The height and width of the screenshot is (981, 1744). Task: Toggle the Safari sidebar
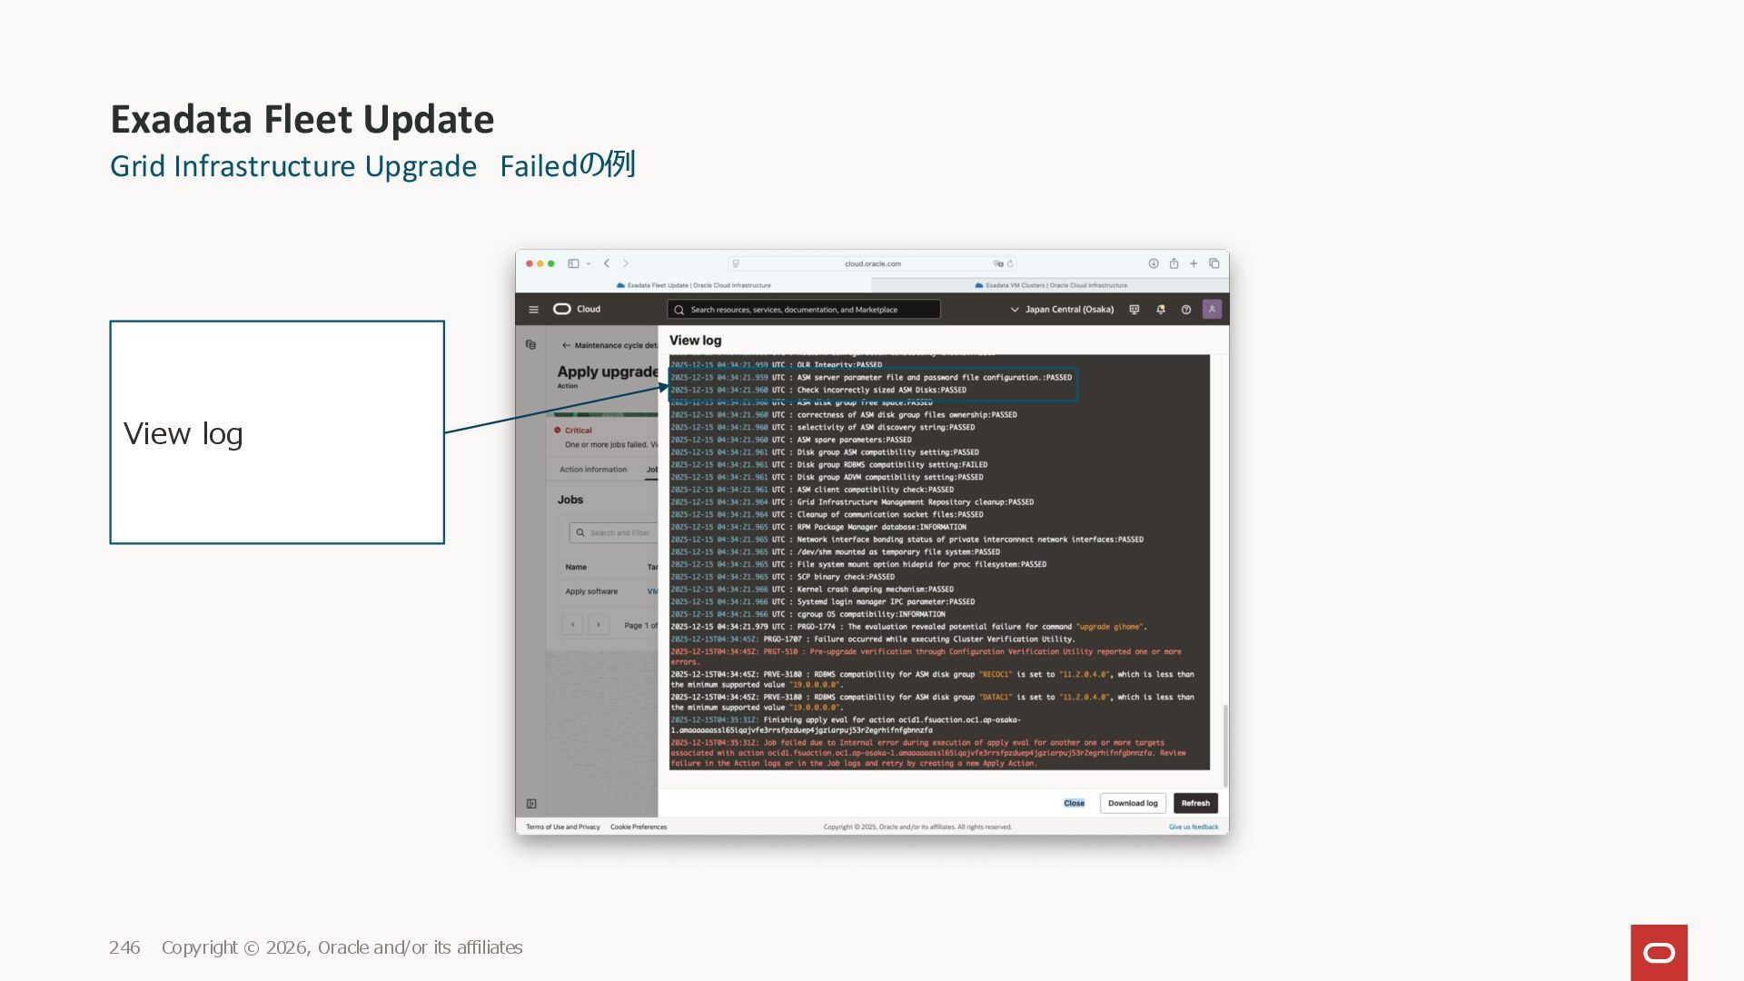[x=573, y=263]
